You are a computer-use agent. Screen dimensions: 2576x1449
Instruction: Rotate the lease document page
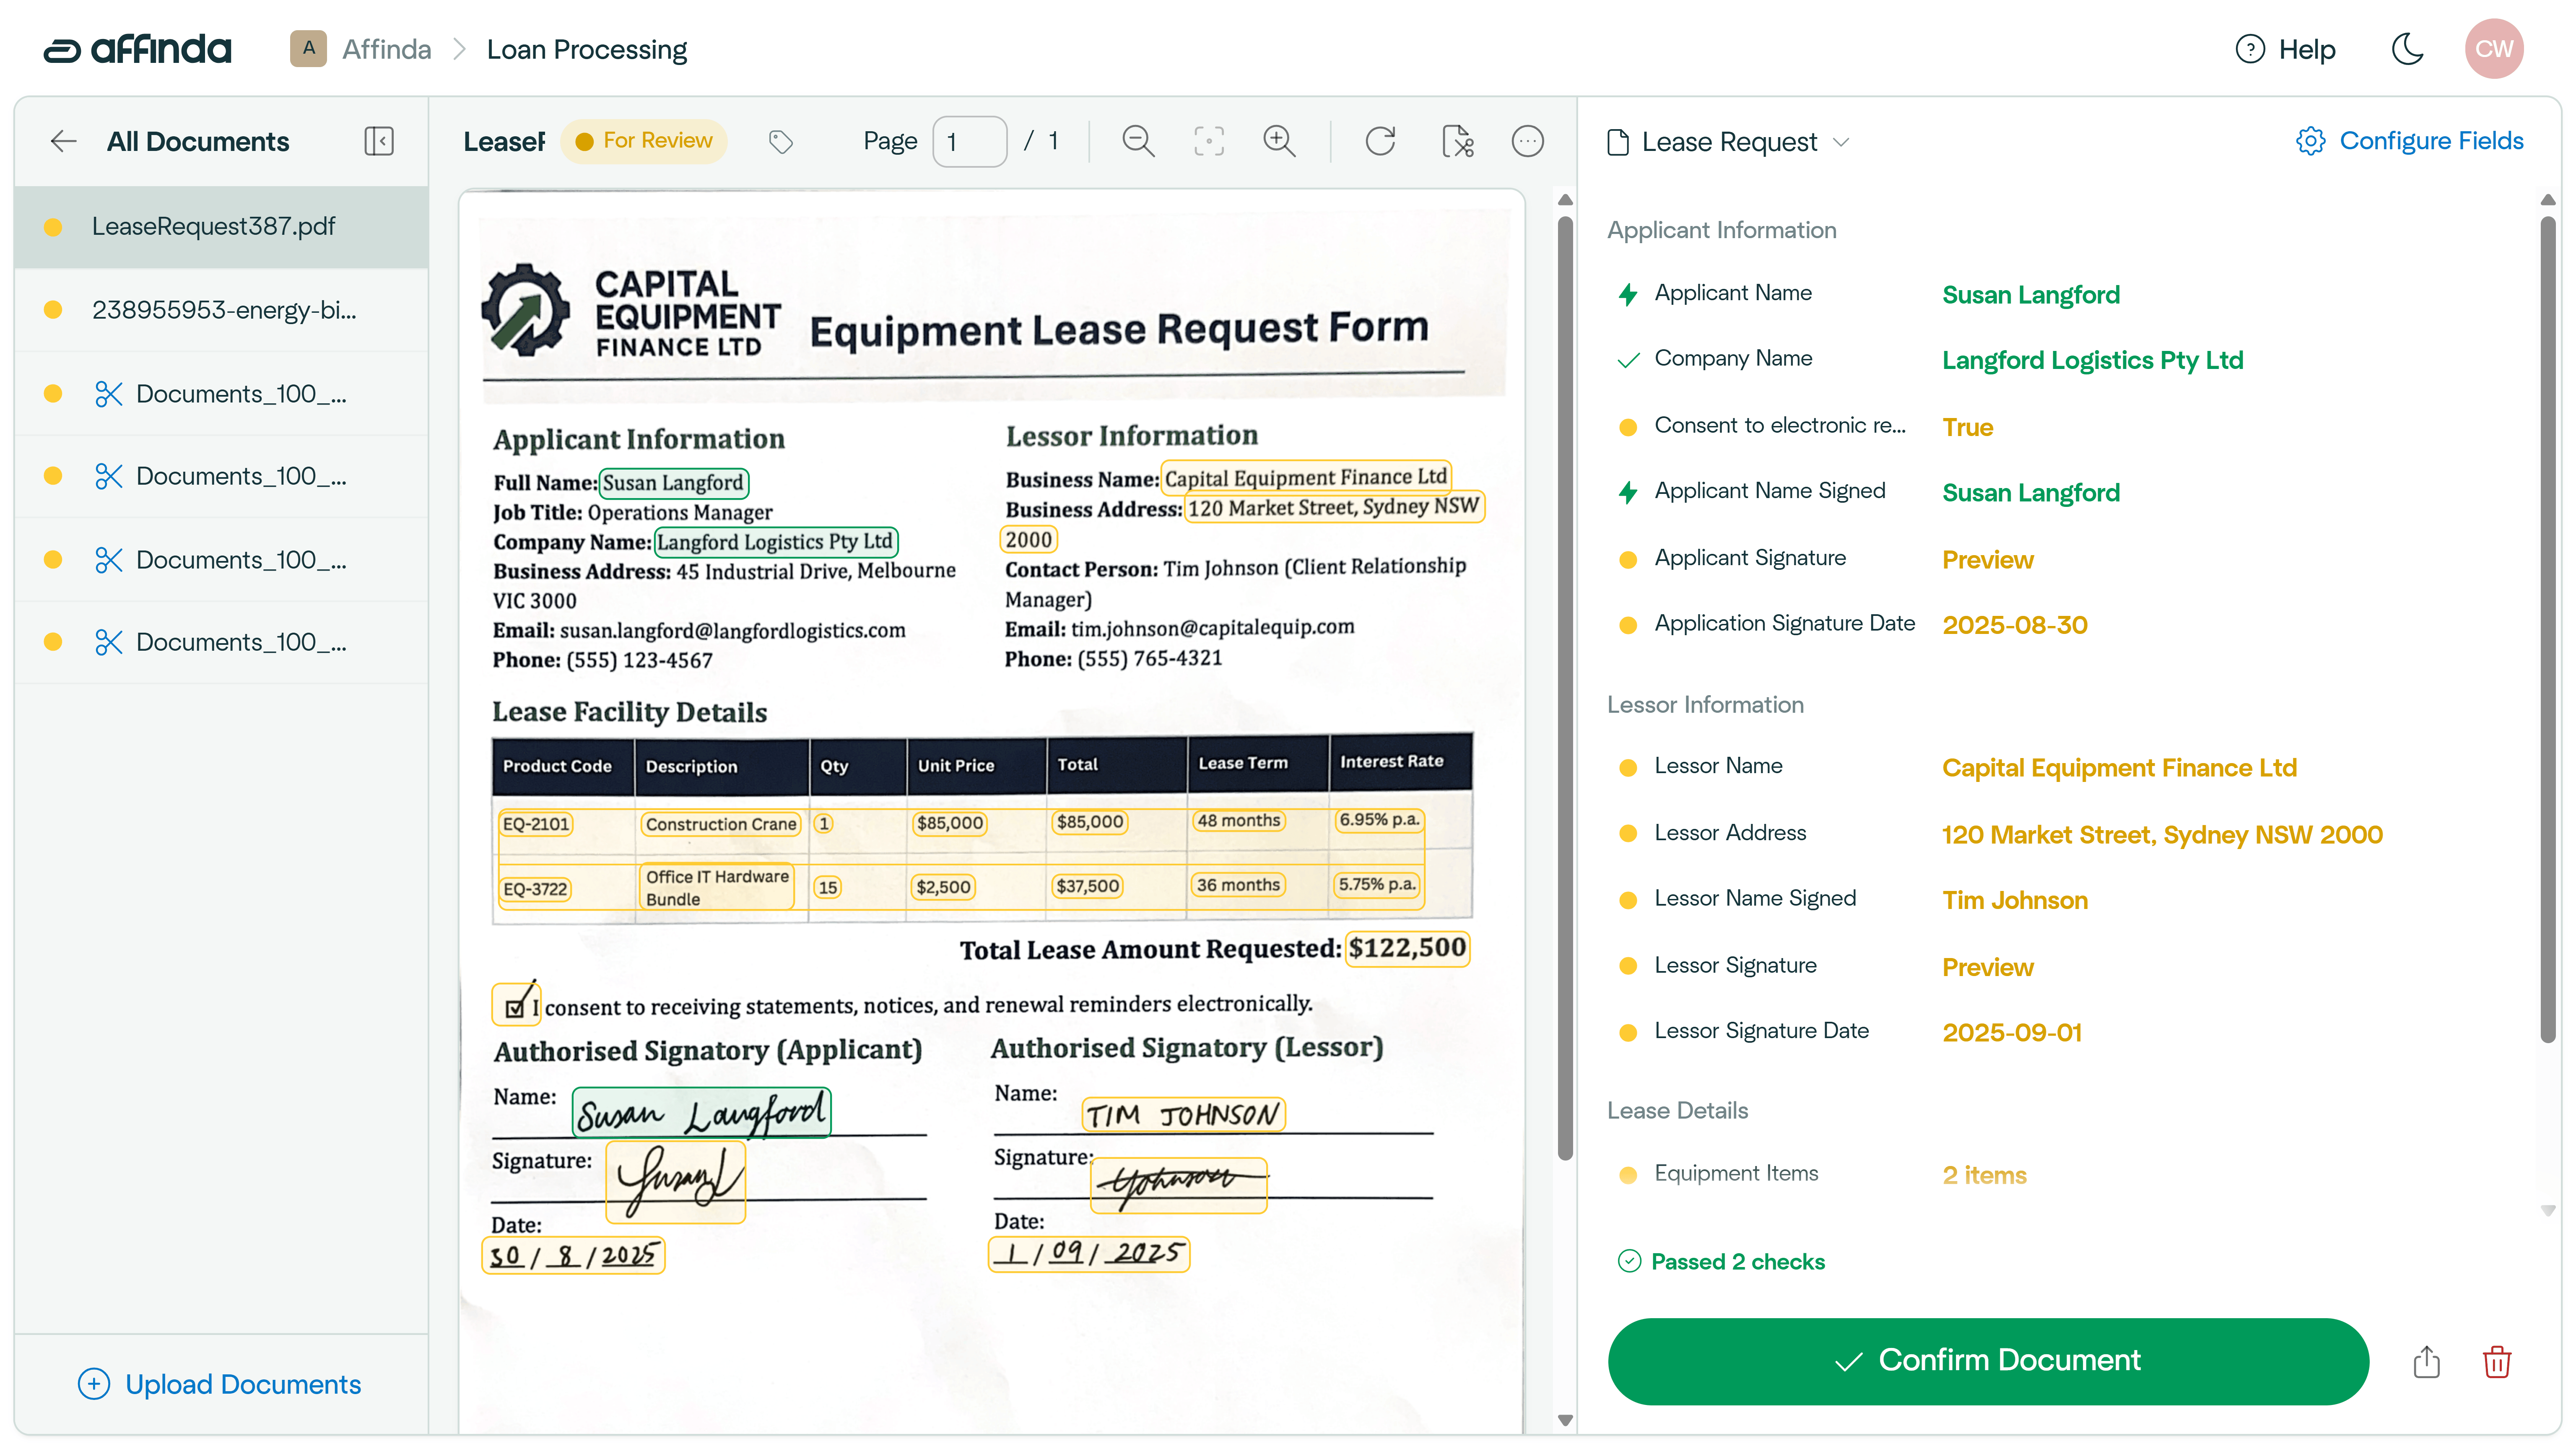[1381, 141]
